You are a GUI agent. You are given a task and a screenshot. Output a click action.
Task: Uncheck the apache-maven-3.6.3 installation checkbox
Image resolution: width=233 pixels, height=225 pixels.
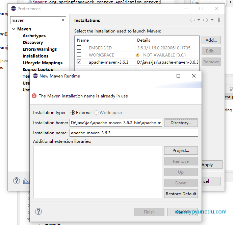coord(79,62)
